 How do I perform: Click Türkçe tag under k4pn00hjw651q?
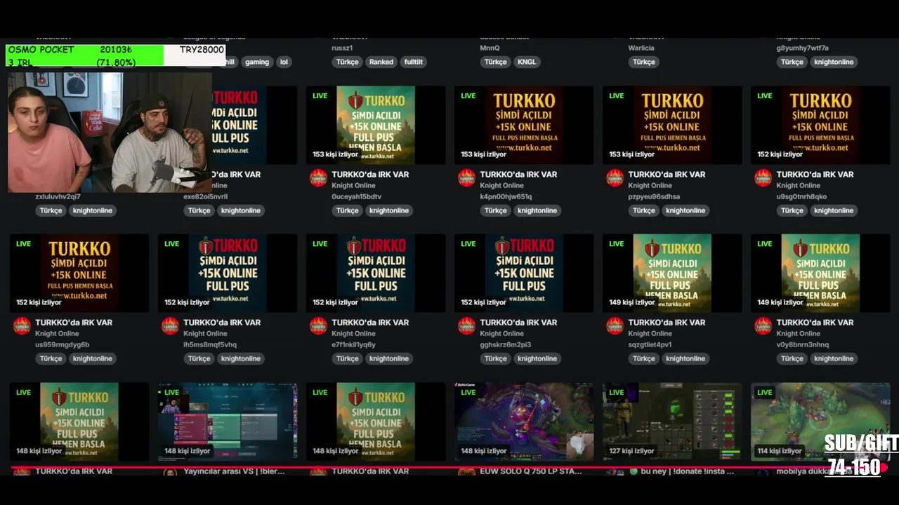tap(495, 210)
